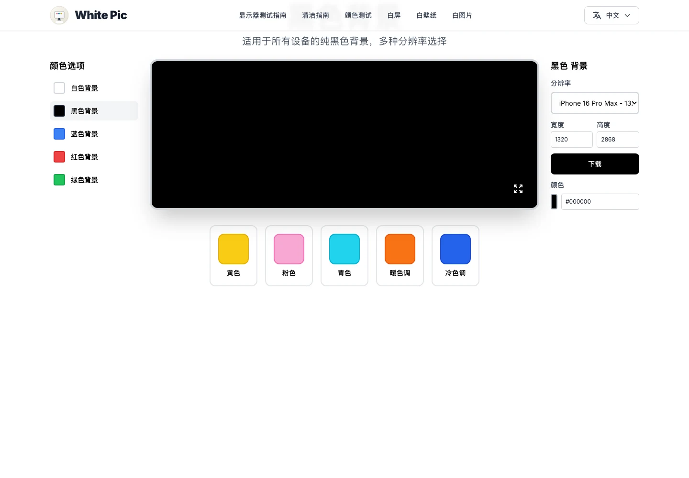
Task: Select the black color swatch in sidebar
Action: [59, 111]
